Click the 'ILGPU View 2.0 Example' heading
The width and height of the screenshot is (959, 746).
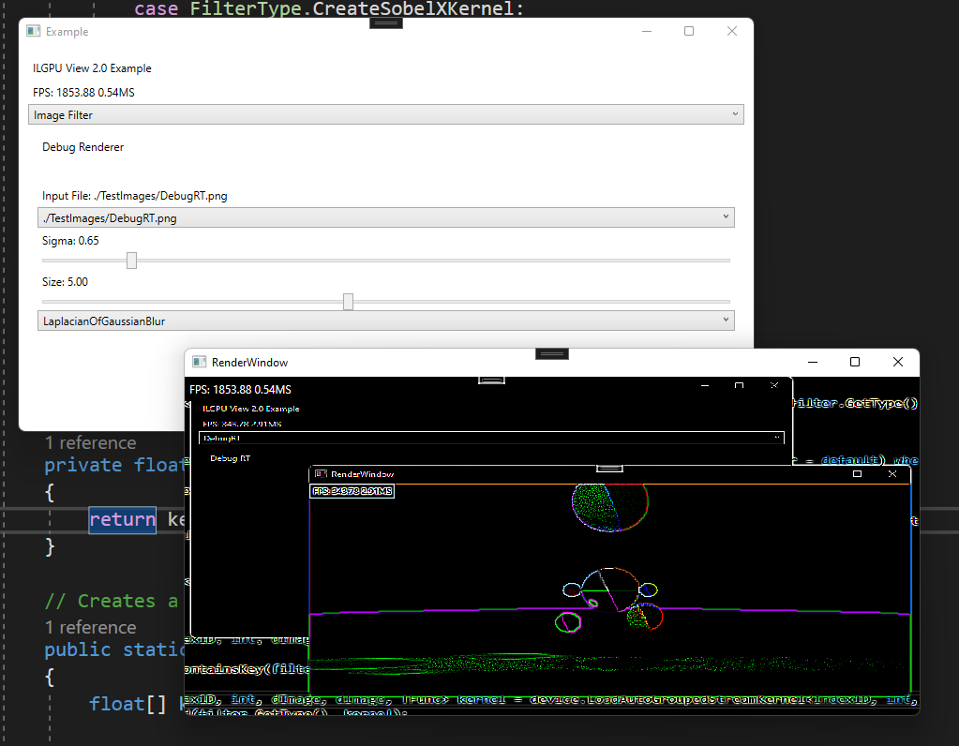click(x=92, y=67)
